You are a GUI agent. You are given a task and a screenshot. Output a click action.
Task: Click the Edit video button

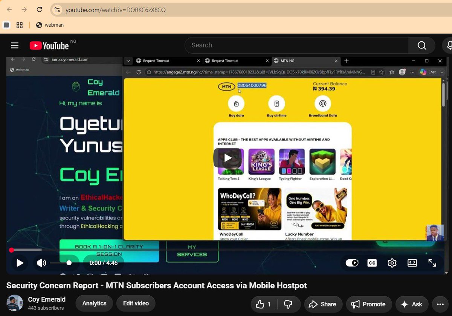coord(136,303)
